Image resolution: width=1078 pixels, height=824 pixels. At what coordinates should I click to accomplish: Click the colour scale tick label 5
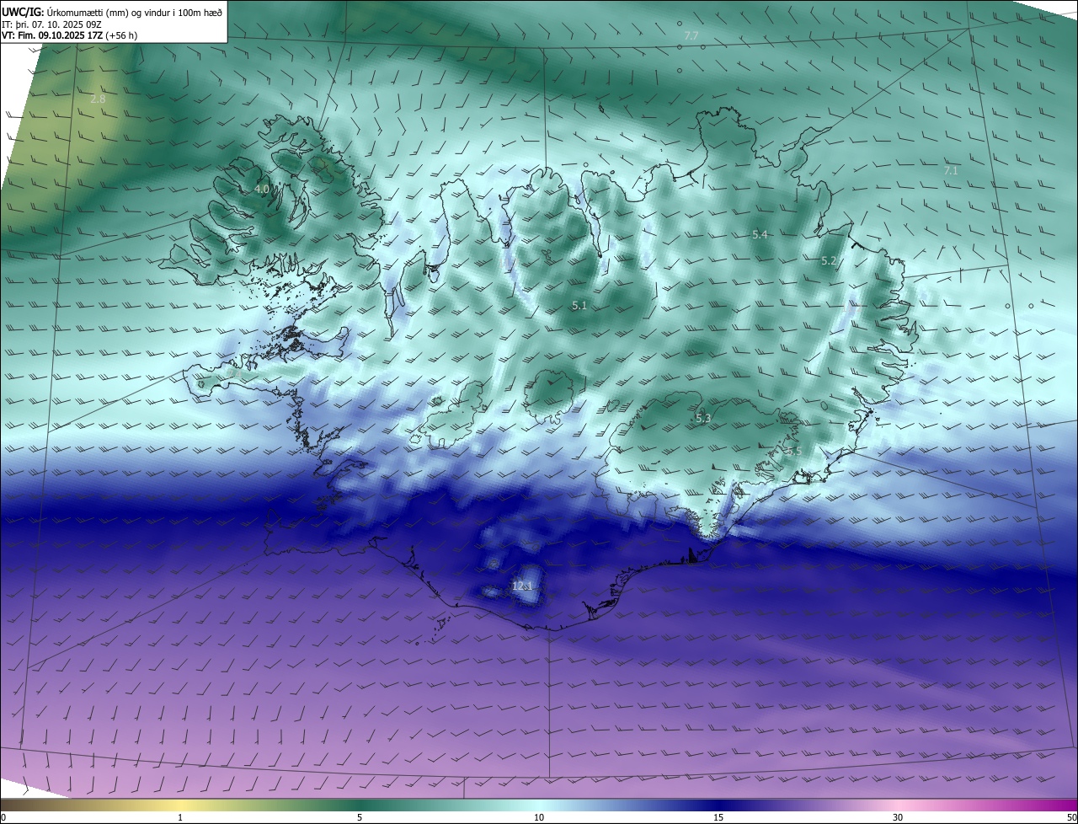click(360, 817)
